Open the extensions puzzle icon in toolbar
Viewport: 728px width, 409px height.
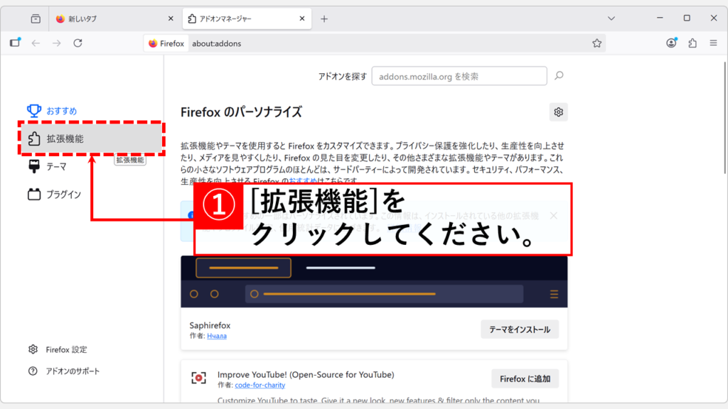pyautogui.click(x=692, y=43)
